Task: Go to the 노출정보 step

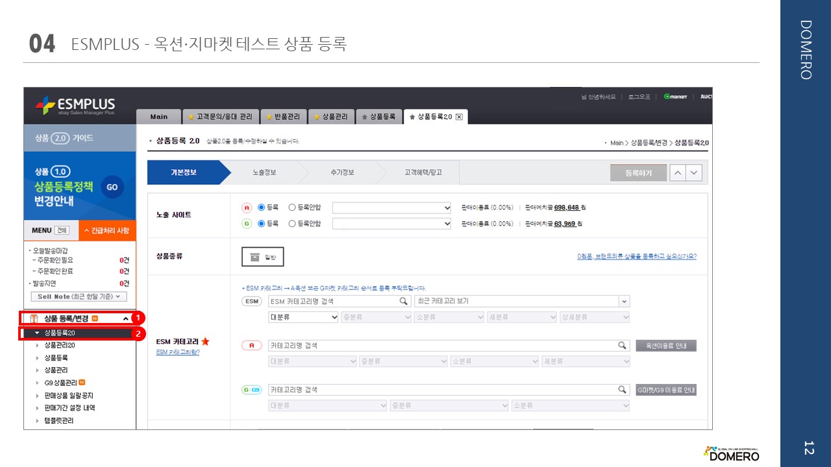Action: click(264, 173)
